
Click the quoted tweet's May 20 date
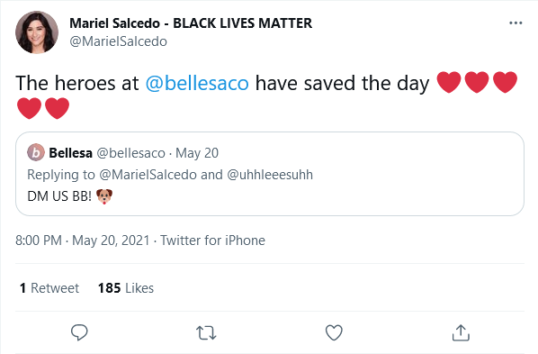pyautogui.click(x=197, y=153)
